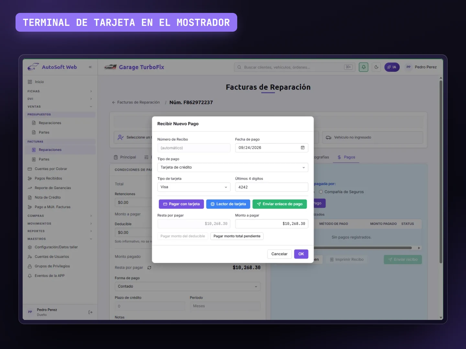Open calendar icon in Fecha de pago

pyautogui.click(x=303, y=148)
